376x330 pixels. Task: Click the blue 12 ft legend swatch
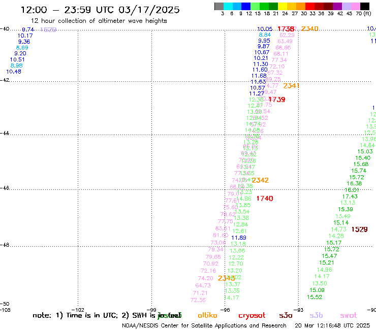pyautogui.click(x=246, y=6)
